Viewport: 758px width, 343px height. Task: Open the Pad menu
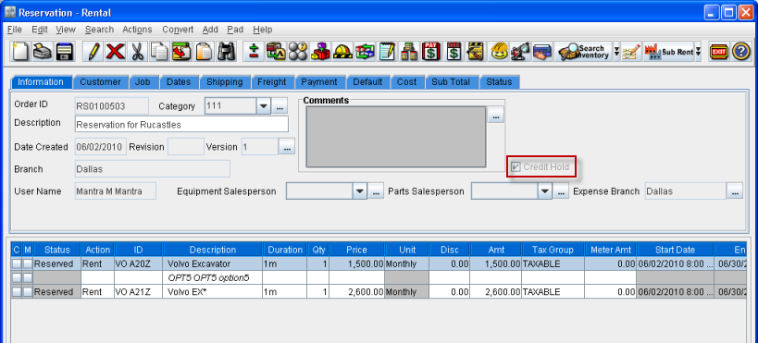coord(235,30)
